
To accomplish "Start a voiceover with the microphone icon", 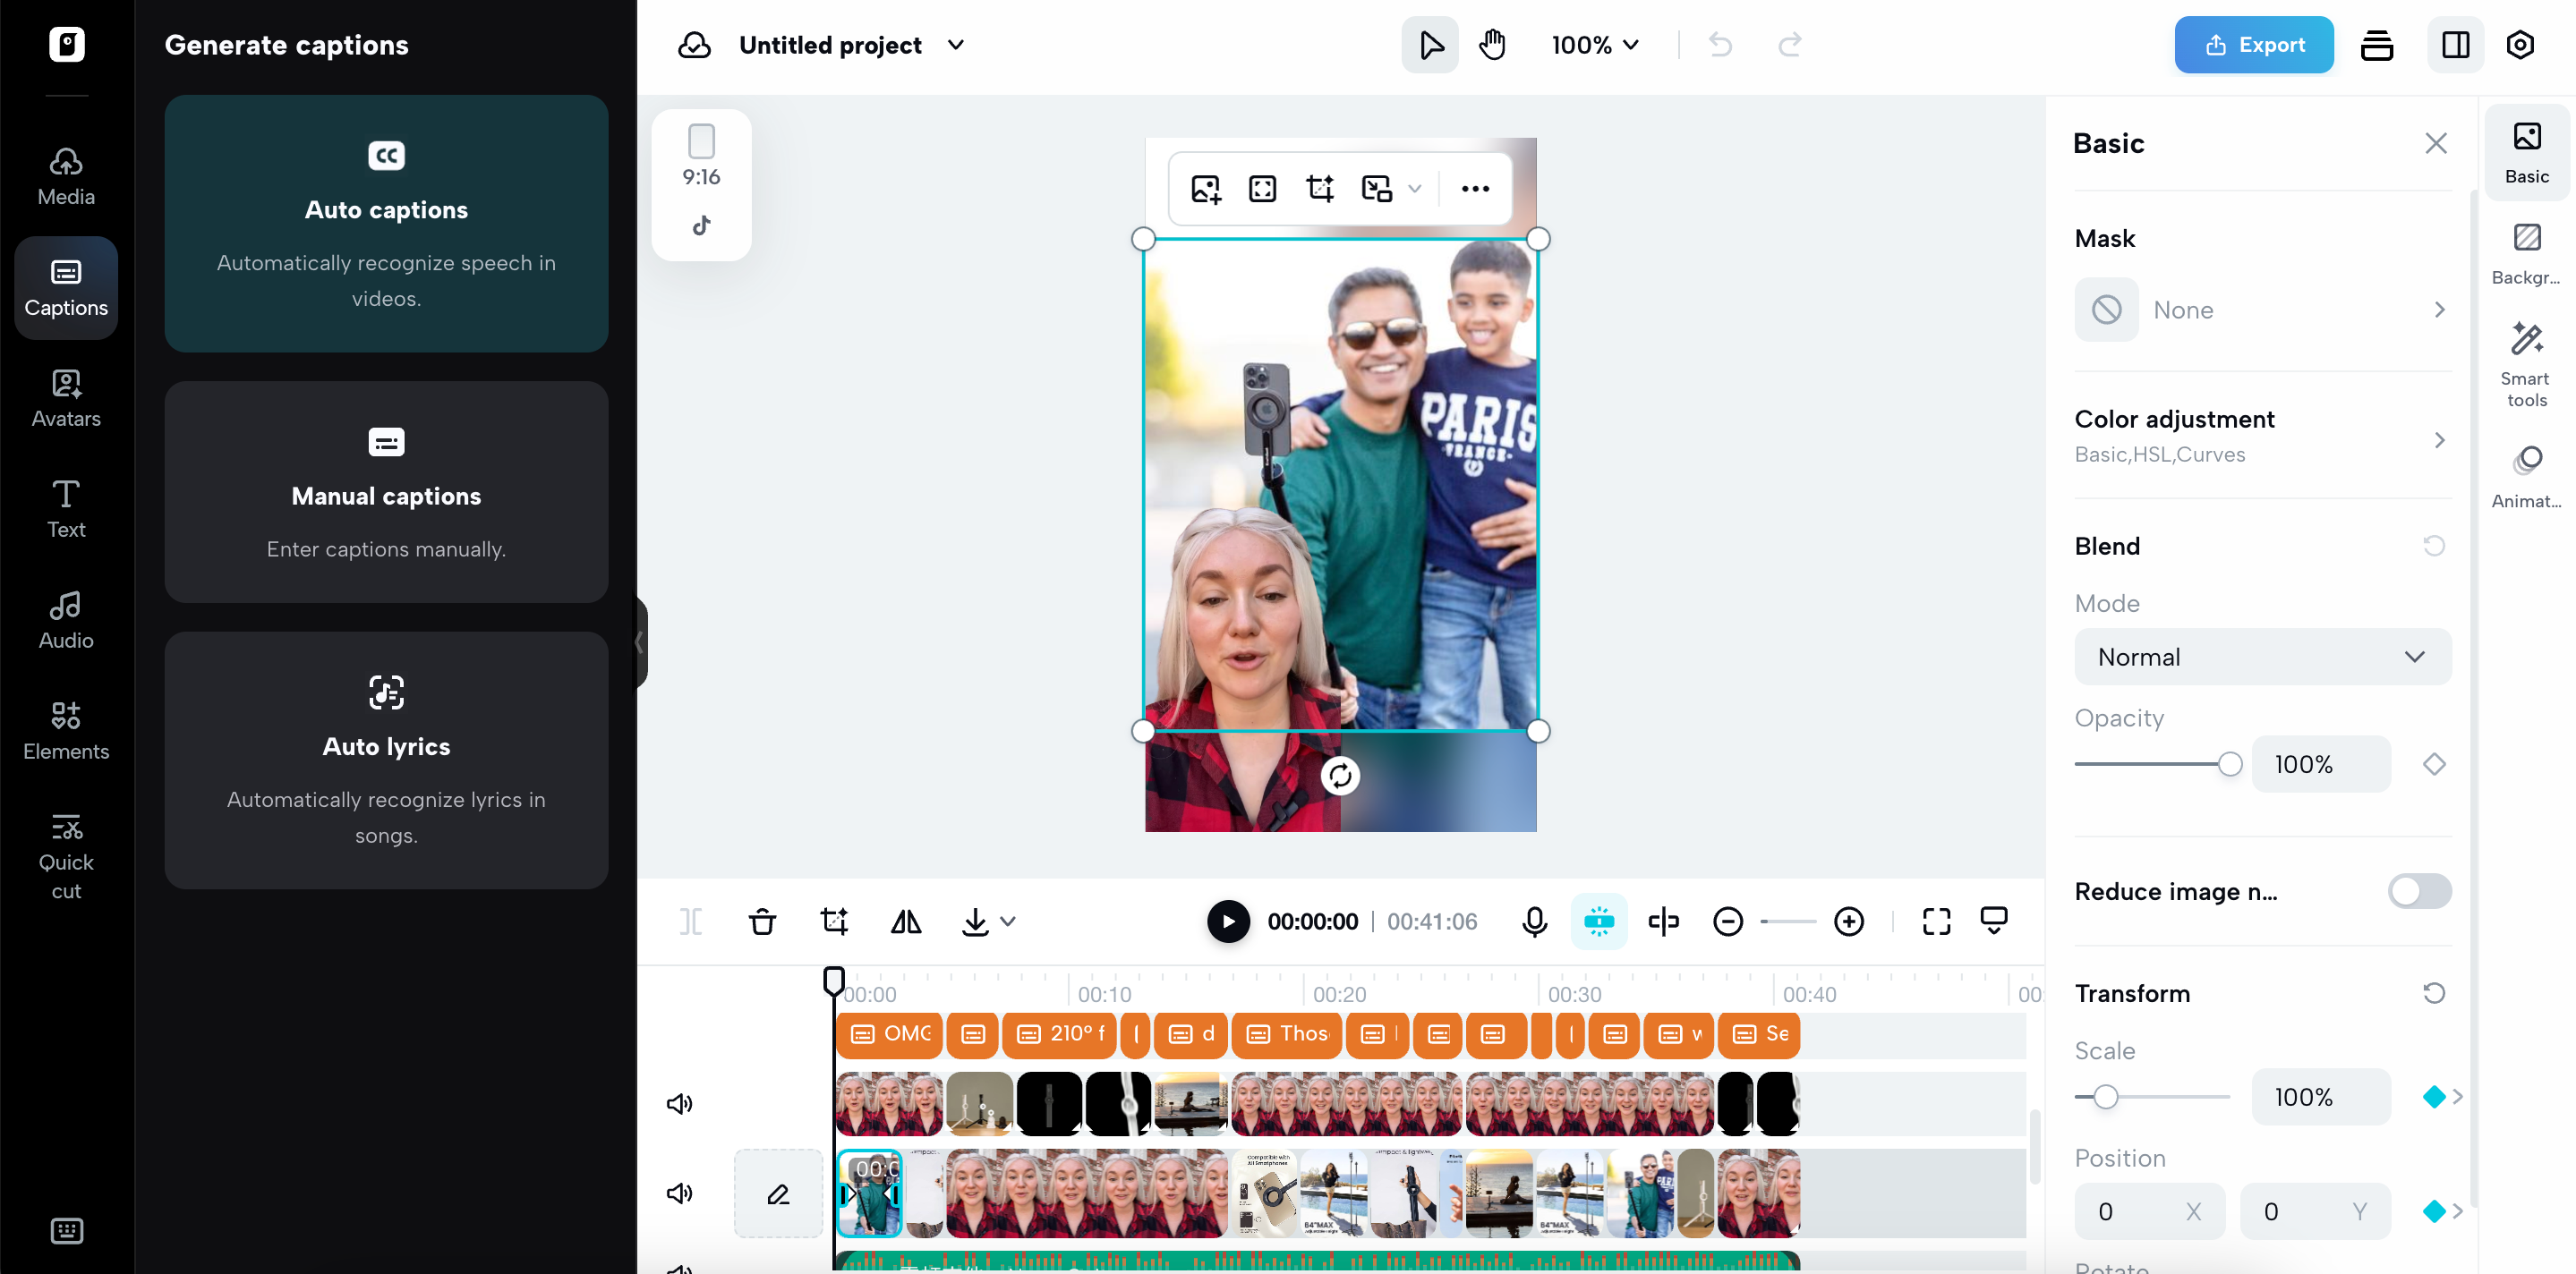I will (x=1535, y=922).
